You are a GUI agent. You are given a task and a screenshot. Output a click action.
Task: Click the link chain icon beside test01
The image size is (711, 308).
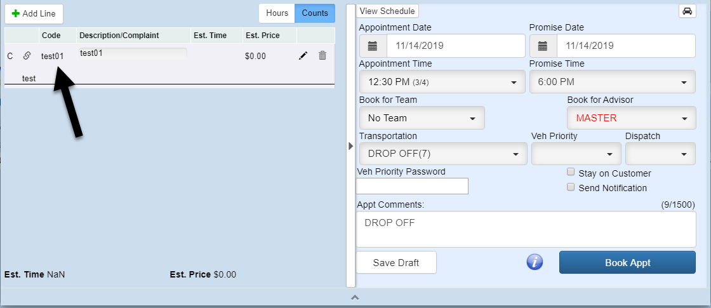click(27, 56)
